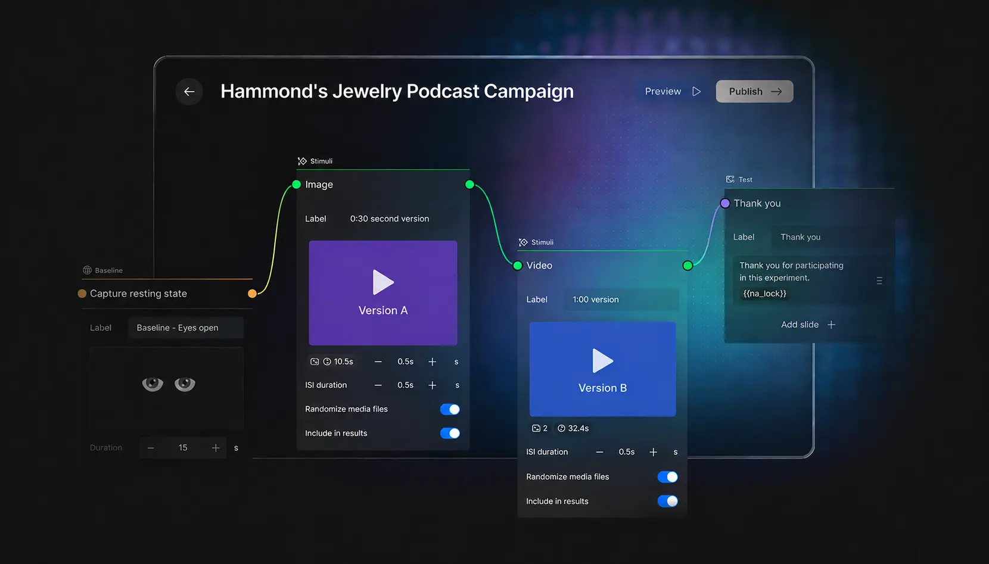989x564 pixels.
Task: Click the back arrow button
Action: coord(189,92)
